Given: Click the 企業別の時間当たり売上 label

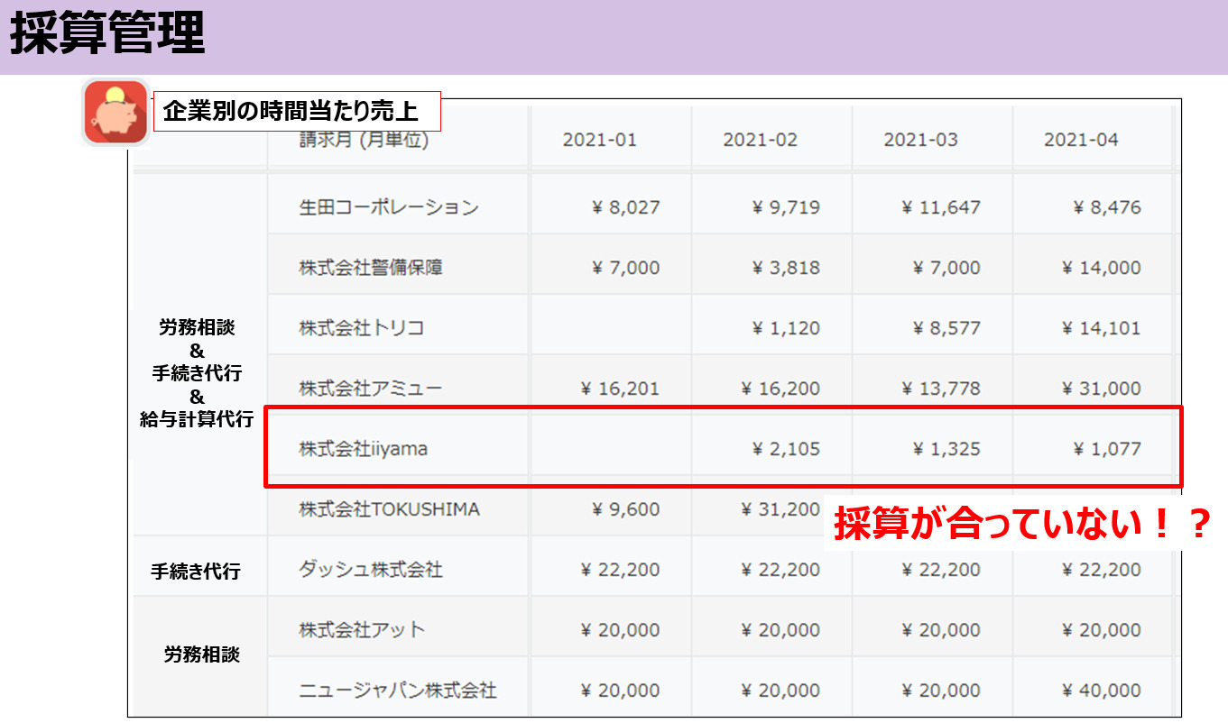Looking at the screenshot, I should [297, 112].
